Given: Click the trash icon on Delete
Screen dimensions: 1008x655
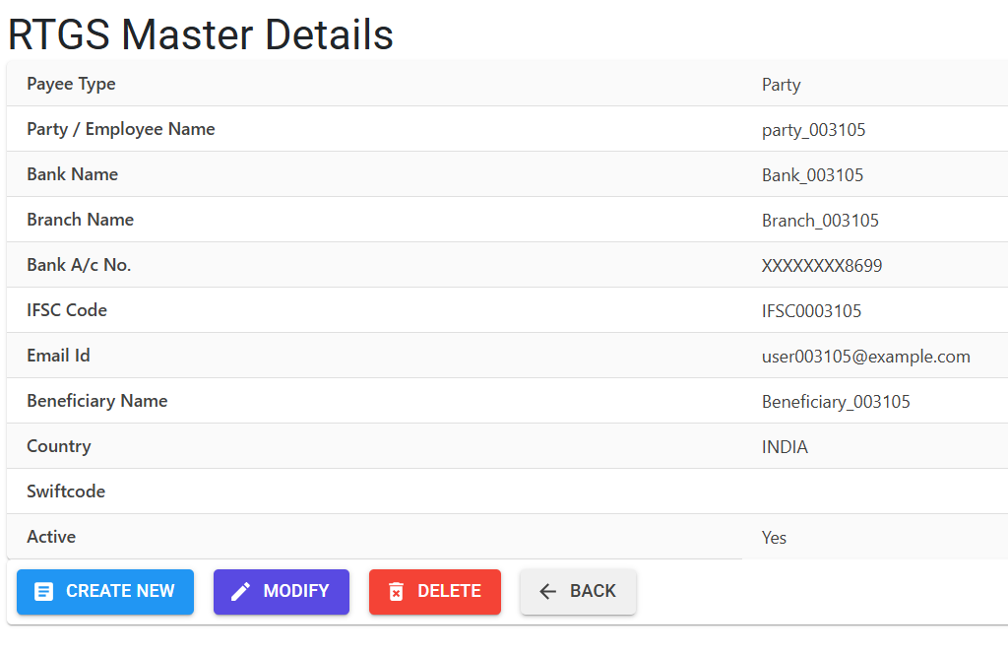Looking at the screenshot, I should click(396, 591).
